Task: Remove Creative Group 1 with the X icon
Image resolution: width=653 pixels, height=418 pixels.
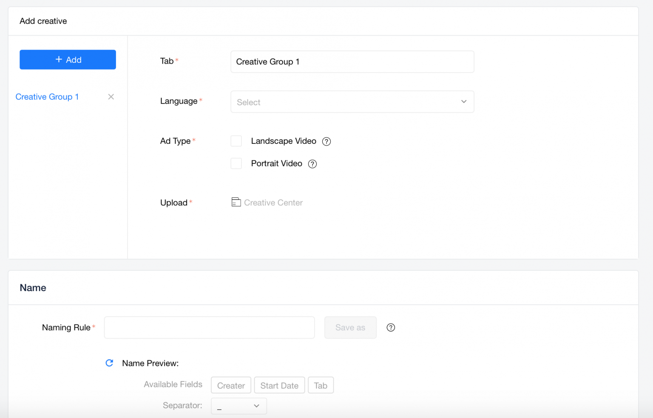Action: pos(111,97)
